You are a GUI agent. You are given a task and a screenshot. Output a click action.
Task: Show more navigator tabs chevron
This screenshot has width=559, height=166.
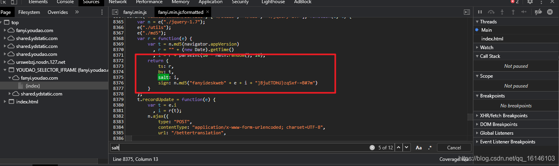(x=77, y=12)
